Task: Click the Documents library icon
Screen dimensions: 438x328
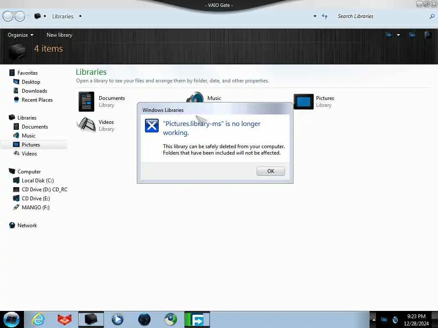Action: coord(86,102)
